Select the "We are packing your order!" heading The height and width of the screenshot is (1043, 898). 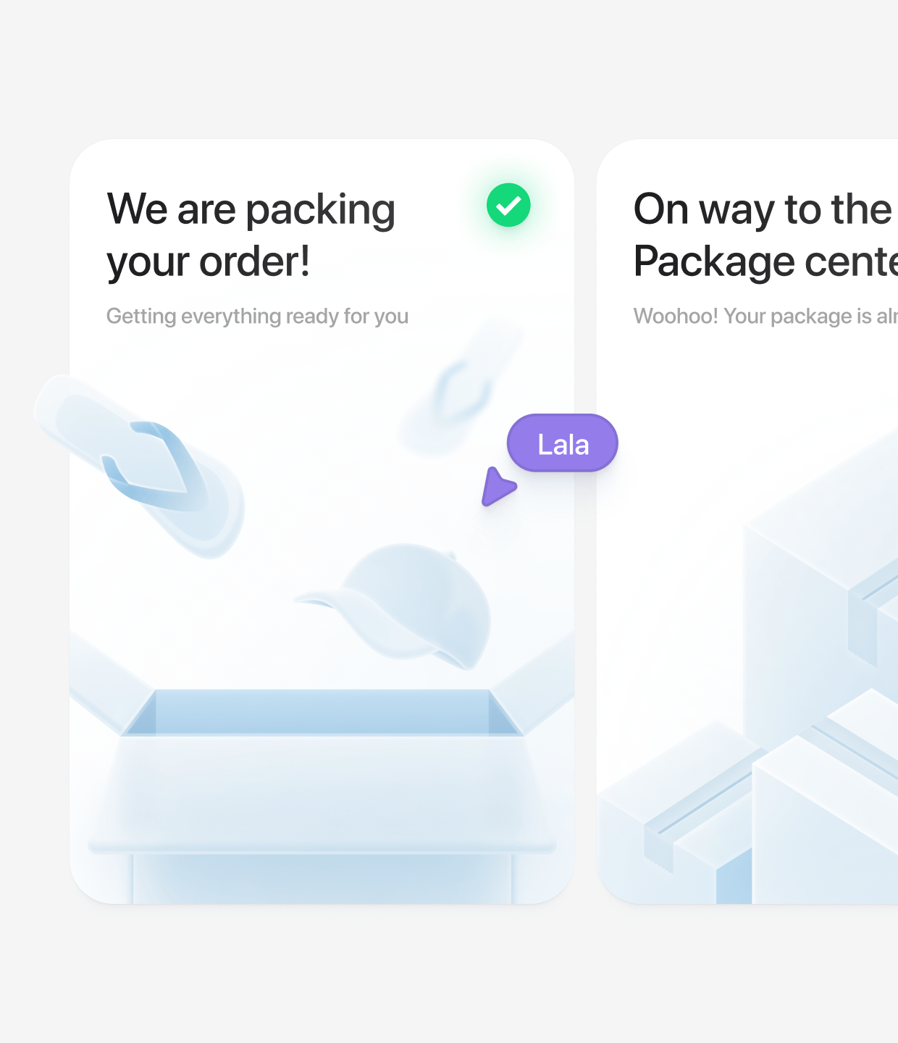pyautogui.click(x=251, y=235)
